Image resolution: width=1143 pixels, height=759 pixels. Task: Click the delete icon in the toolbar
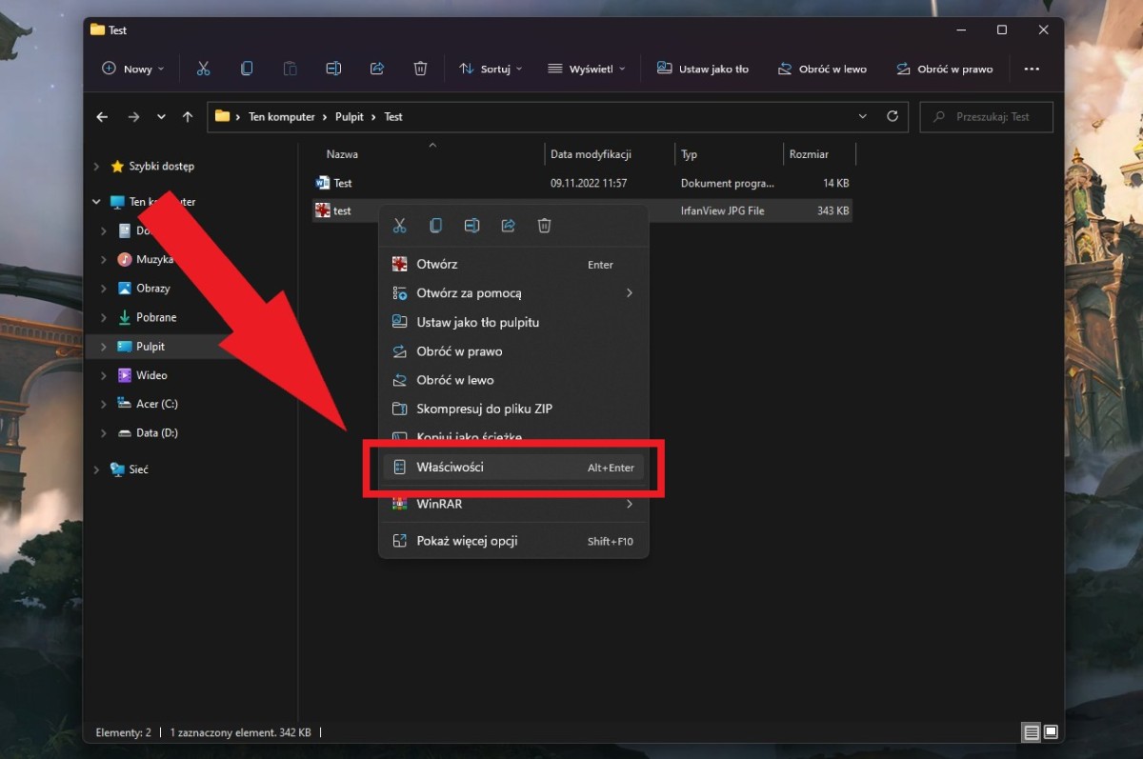click(420, 69)
